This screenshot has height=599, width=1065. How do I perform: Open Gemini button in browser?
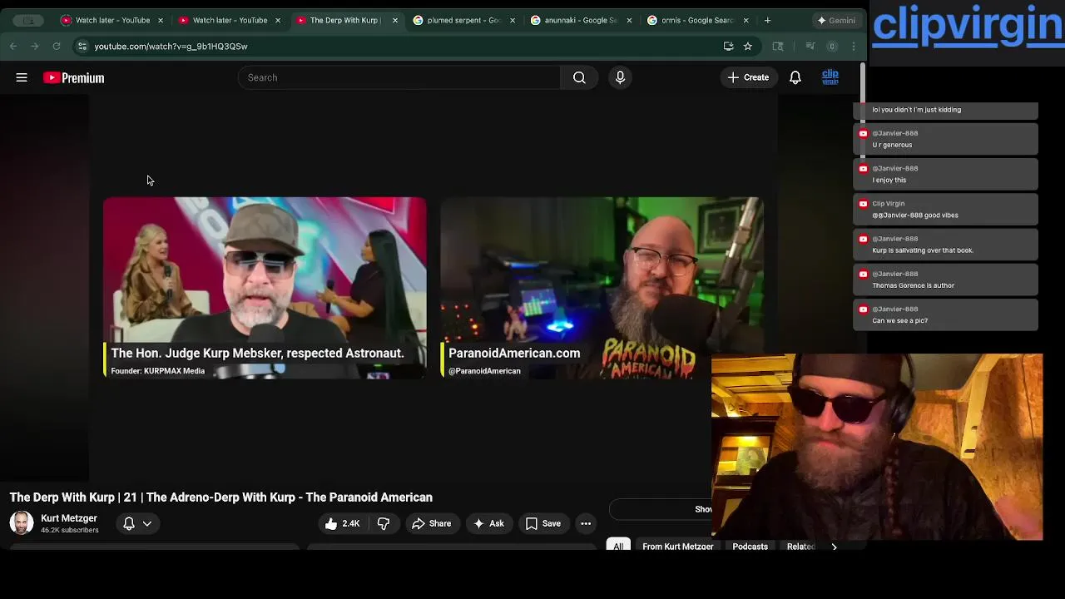(x=835, y=20)
